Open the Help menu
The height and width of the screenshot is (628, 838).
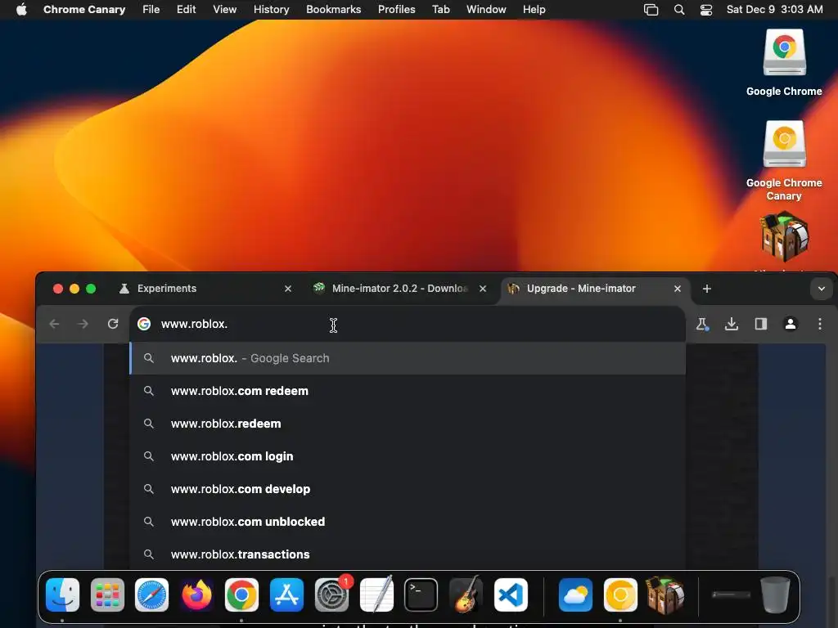(534, 9)
